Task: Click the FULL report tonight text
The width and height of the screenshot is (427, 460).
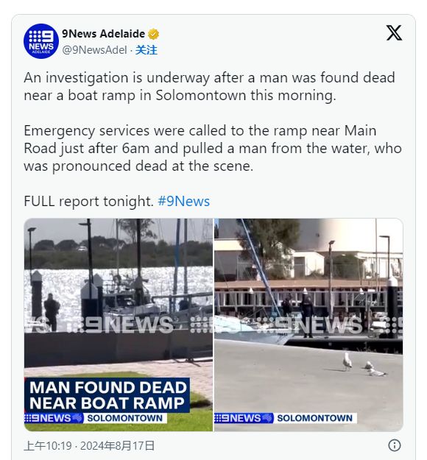Action: 88,201
